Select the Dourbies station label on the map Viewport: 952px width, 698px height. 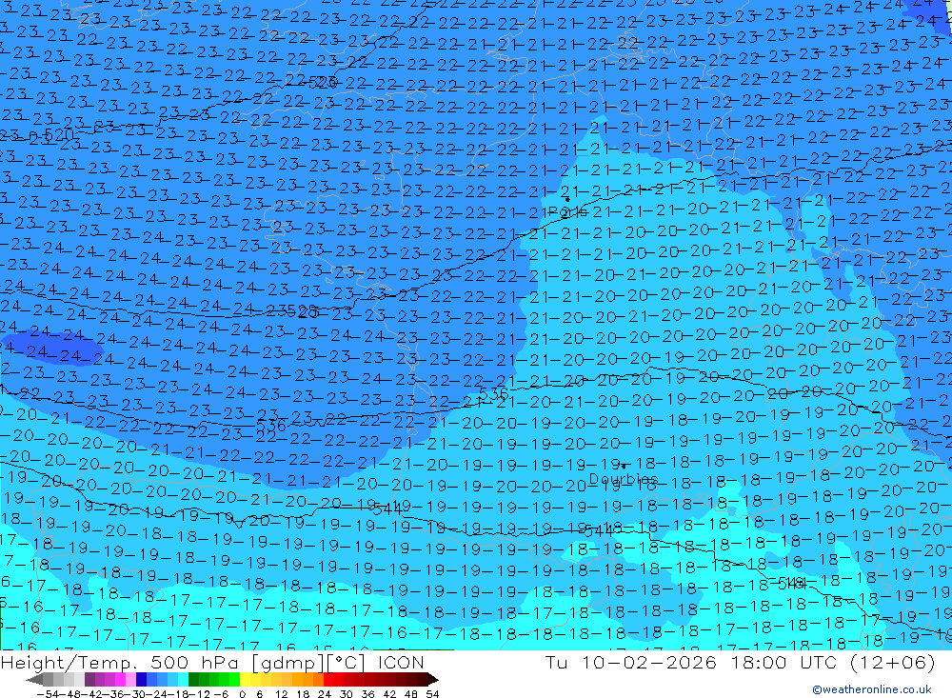pos(624,479)
